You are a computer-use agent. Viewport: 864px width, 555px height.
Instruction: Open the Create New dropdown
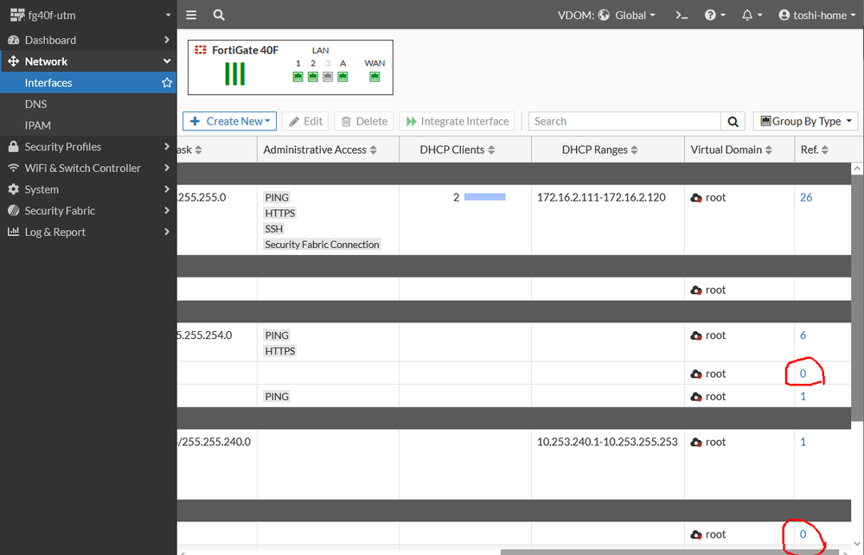[230, 121]
